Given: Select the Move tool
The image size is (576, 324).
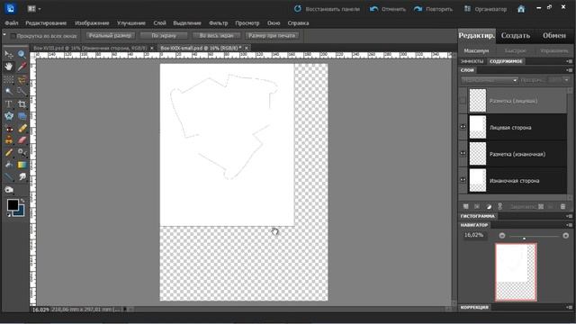Looking at the screenshot, I should tap(9, 55).
